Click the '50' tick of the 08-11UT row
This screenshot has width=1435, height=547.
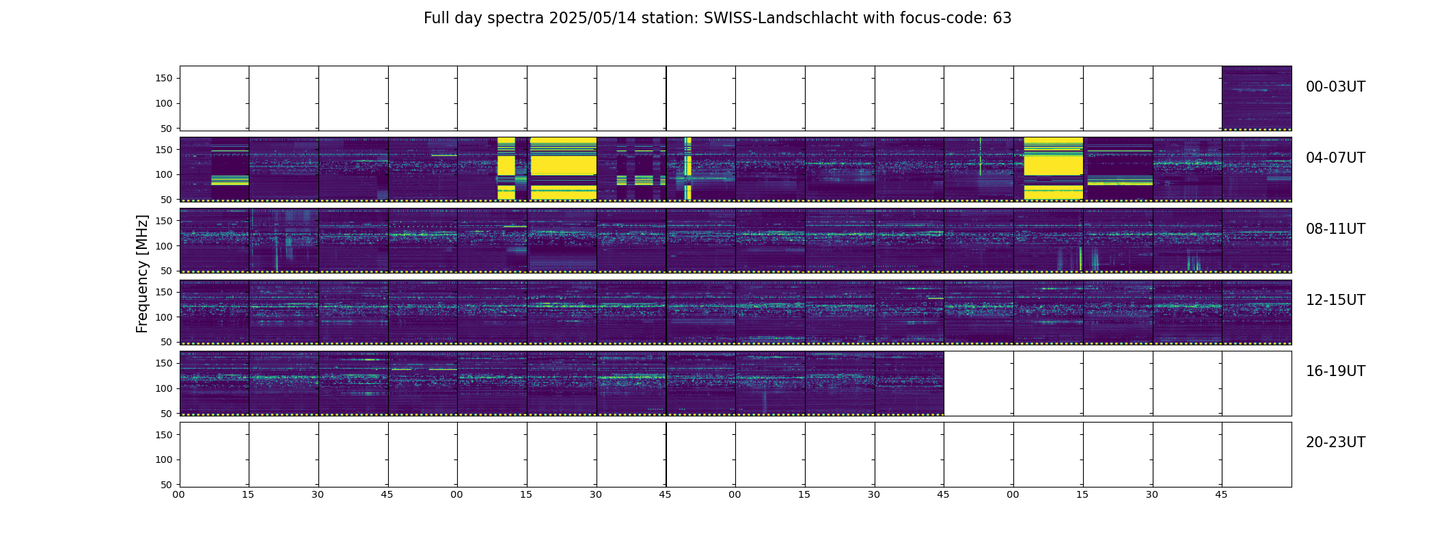[167, 271]
